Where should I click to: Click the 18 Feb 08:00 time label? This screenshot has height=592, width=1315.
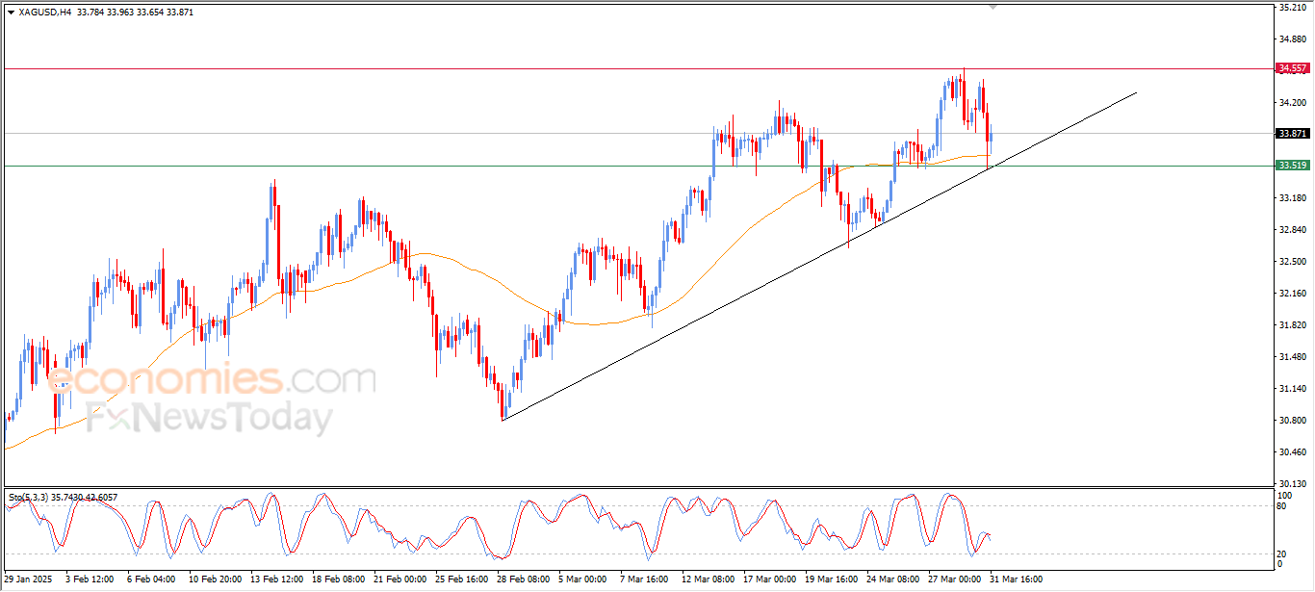point(340,579)
